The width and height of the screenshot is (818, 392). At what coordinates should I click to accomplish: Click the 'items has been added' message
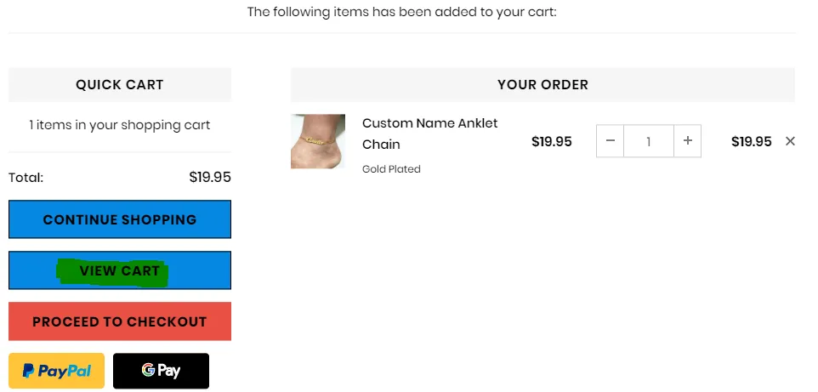tap(401, 12)
